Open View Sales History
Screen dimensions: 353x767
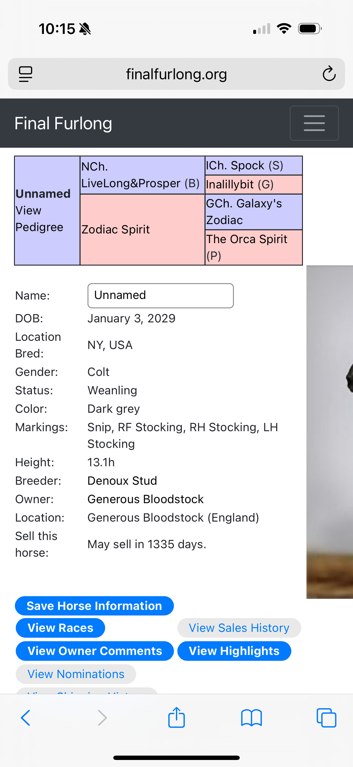tap(239, 628)
